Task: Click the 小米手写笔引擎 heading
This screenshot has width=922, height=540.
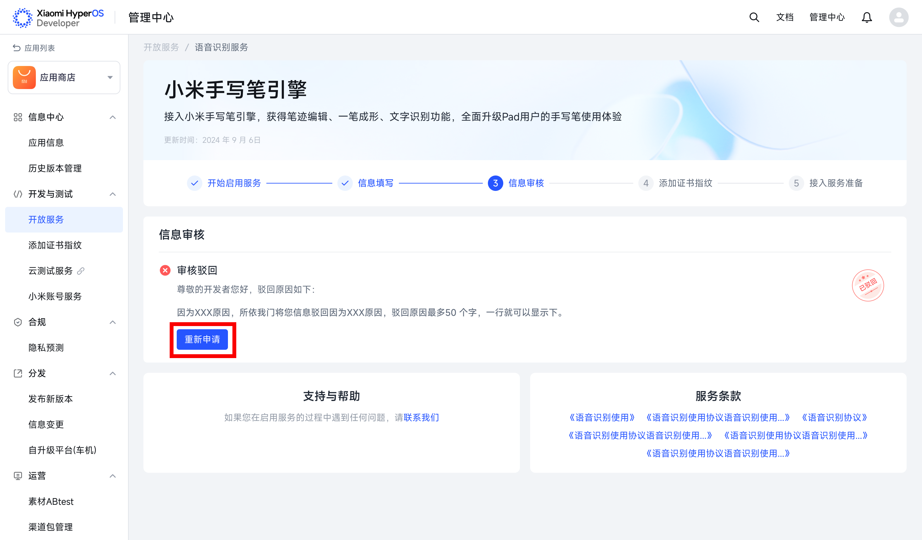Action: (x=235, y=89)
